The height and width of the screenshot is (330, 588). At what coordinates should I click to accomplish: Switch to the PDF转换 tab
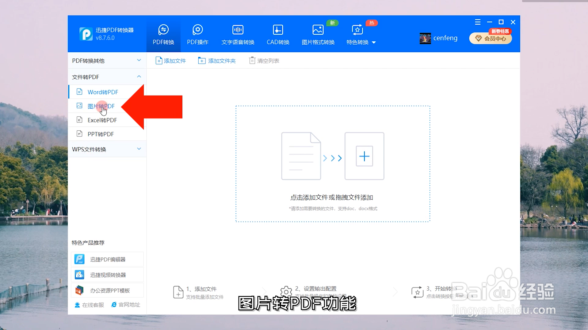pos(163,34)
